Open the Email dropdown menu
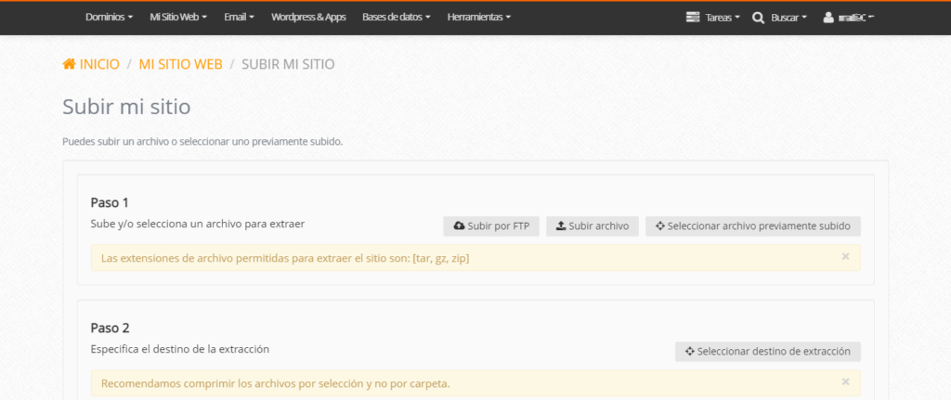 [239, 18]
